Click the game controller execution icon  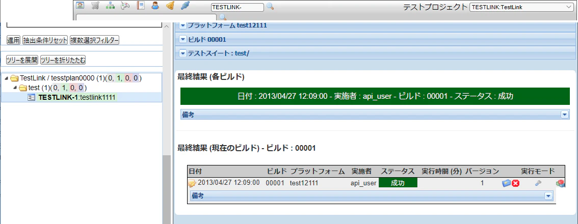click(x=125, y=6)
